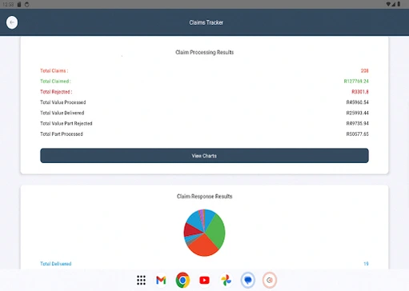
Task: Go back using the arrow button
Action: tap(12, 22)
